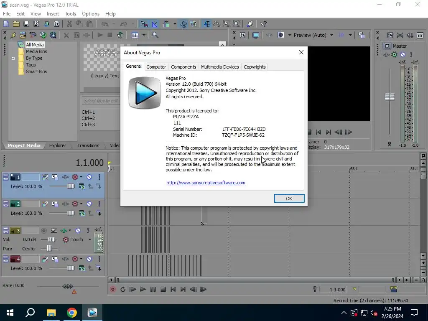The image size is (428, 321).
Task: Expand the By Type folder
Action: click(x=13, y=58)
